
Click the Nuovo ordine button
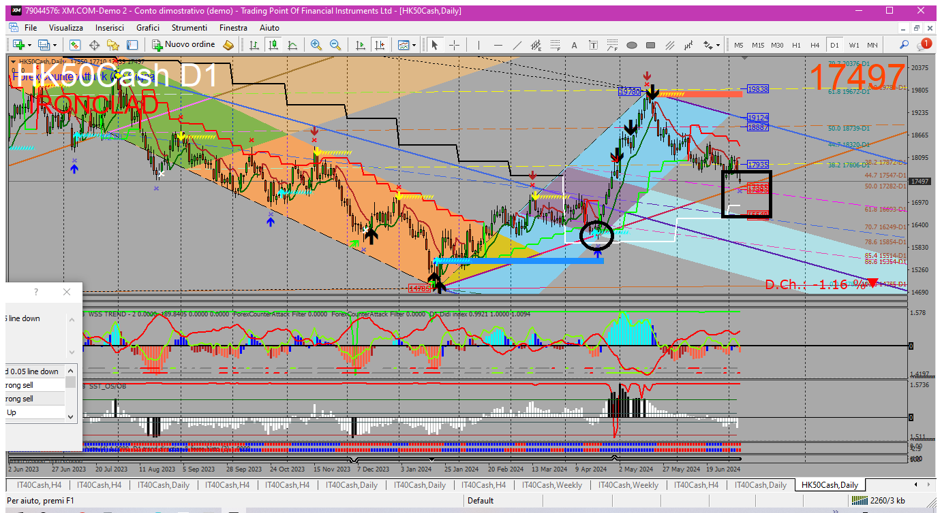[x=183, y=45]
